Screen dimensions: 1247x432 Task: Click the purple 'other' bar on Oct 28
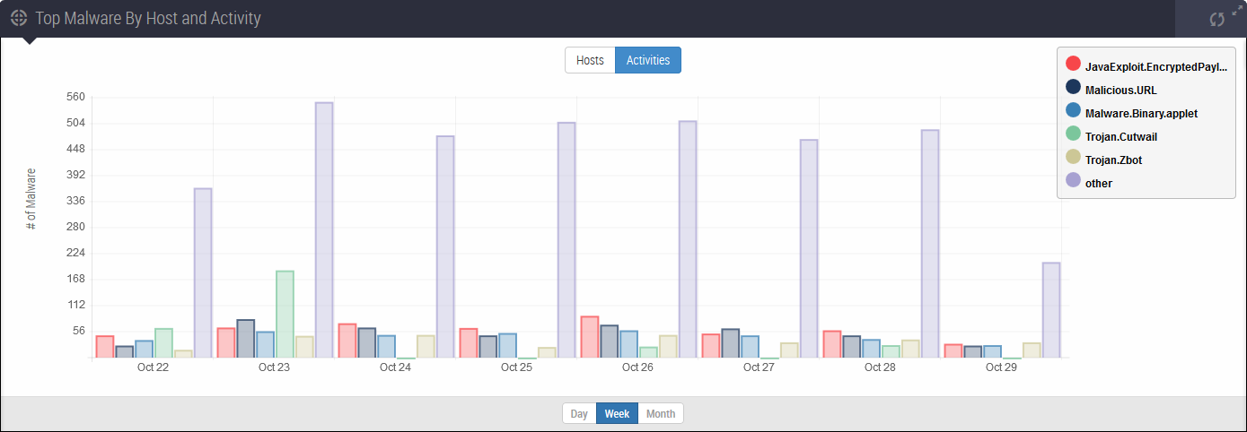(x=930, y=244)
